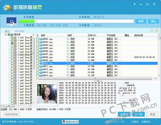Toggle the partially selected third jpg folder checkbox
The height and width of the screenshot is (125, 161).
[12, 43]
